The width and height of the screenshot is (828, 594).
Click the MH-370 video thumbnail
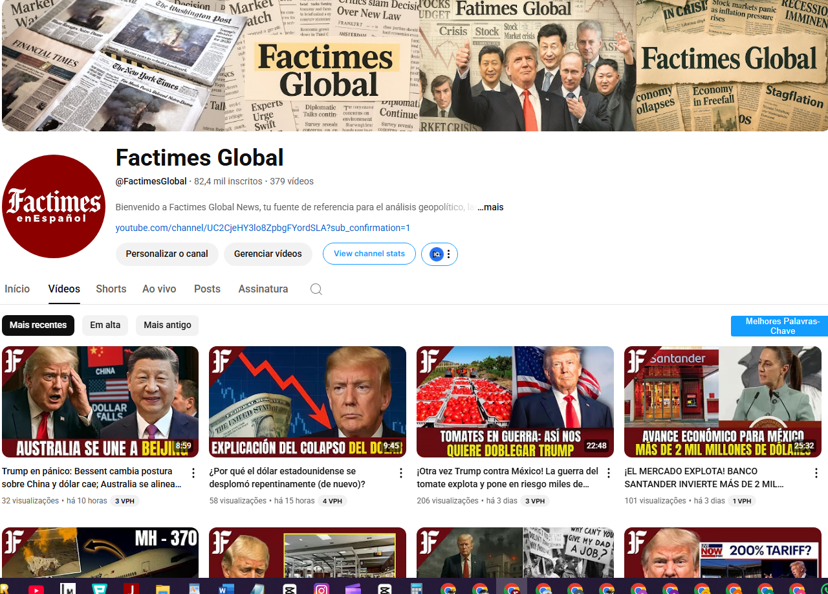[x=100, y=553]
